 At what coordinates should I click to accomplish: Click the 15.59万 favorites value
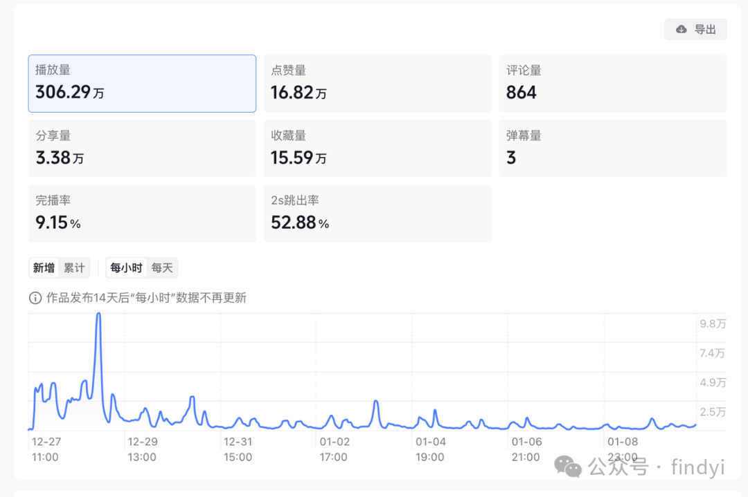point(299,158)
